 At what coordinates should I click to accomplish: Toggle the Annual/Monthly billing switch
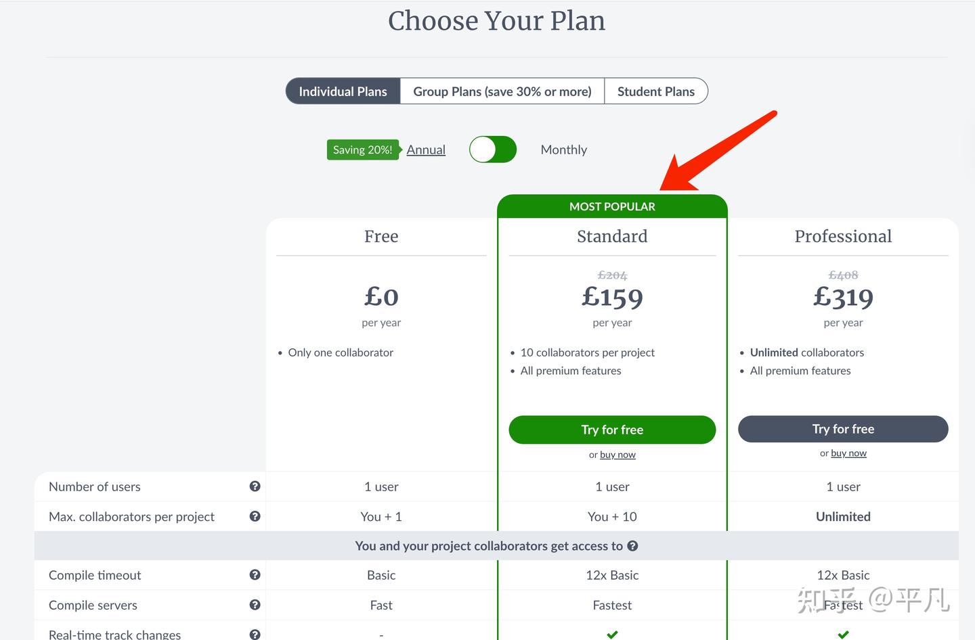tap(493, 150)
